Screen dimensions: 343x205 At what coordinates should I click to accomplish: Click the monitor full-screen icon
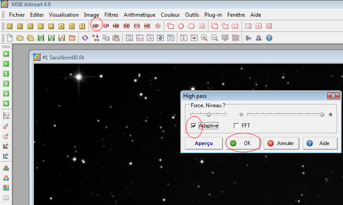click(225, 38)
